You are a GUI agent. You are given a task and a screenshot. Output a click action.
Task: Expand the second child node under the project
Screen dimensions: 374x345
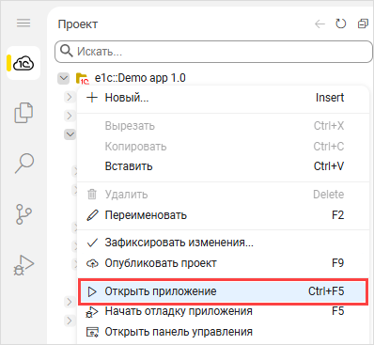(x=70, y=116)
